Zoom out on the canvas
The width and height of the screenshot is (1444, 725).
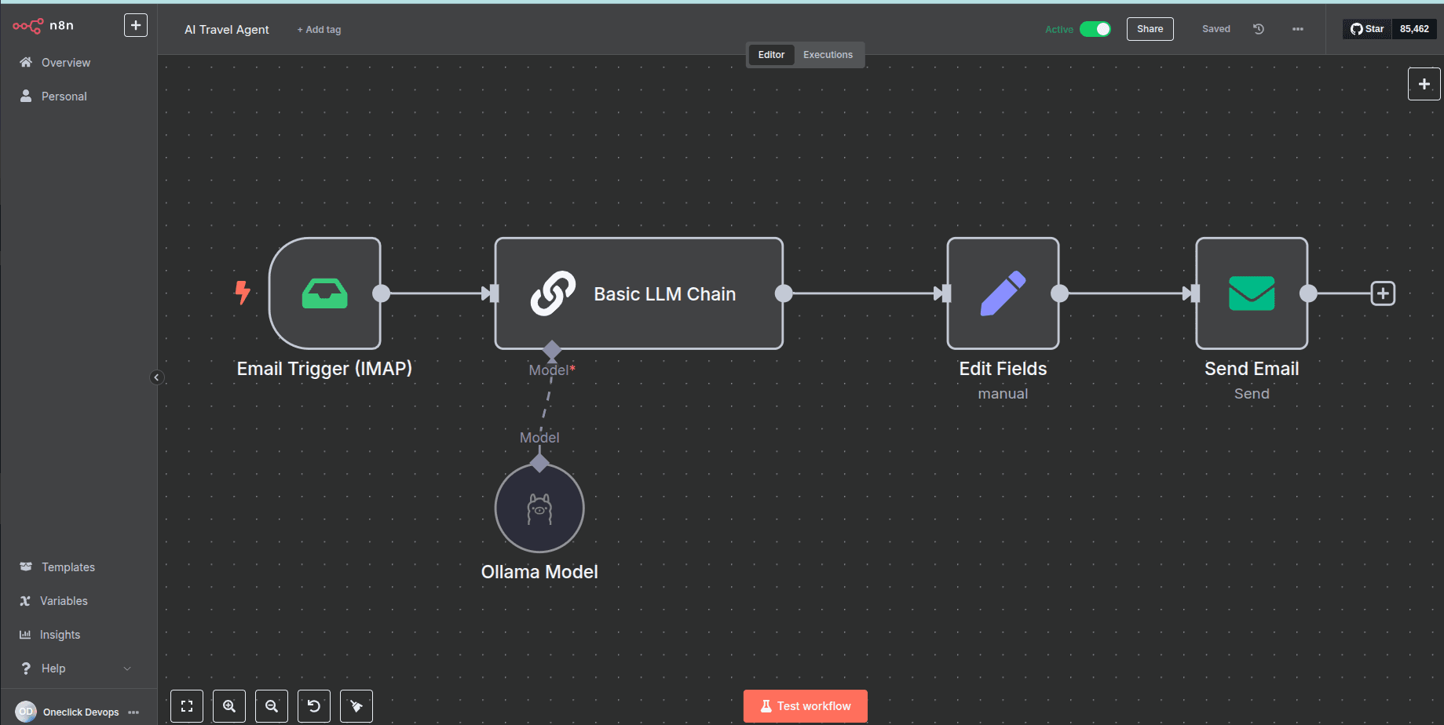tap(272, 706)
